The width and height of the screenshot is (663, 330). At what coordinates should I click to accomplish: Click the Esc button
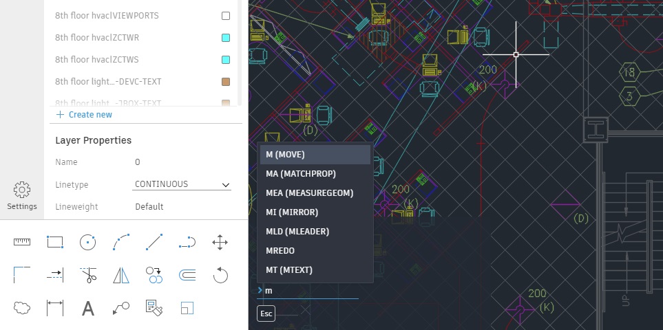(266, 313)
